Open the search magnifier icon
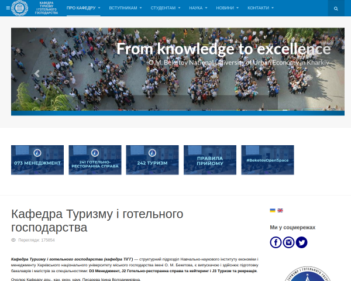The image size is (351, 281). (x=336, y=9)
